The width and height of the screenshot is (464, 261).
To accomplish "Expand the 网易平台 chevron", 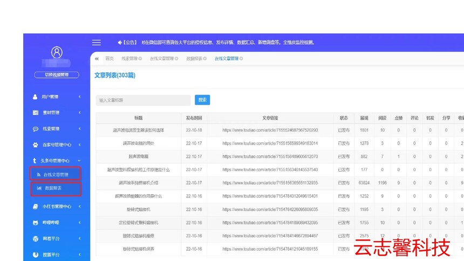I will 80,238.
